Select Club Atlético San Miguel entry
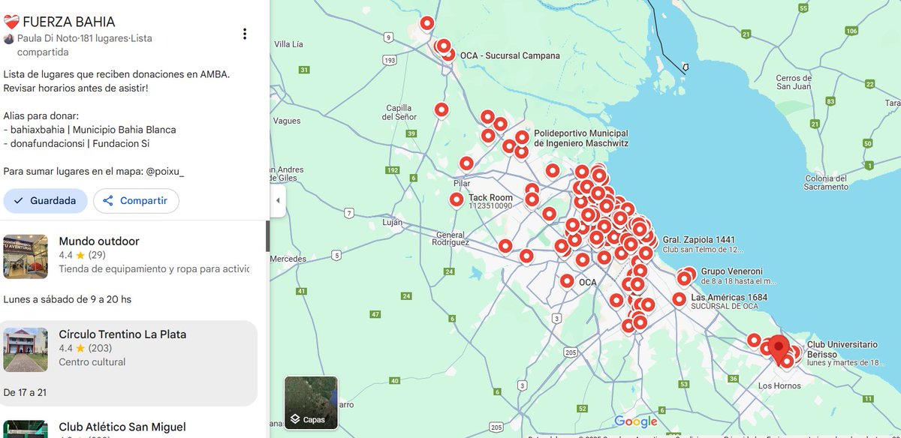The height and width of the screenshot is (438, 901). 122,427
